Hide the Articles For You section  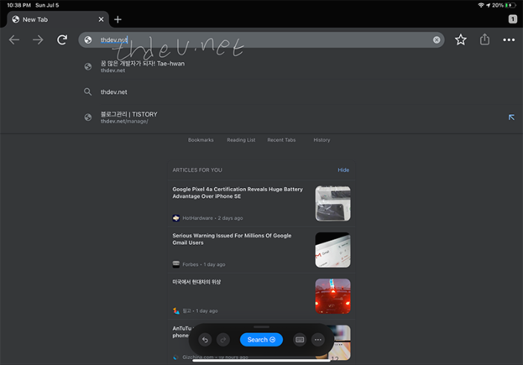[343, 170]
